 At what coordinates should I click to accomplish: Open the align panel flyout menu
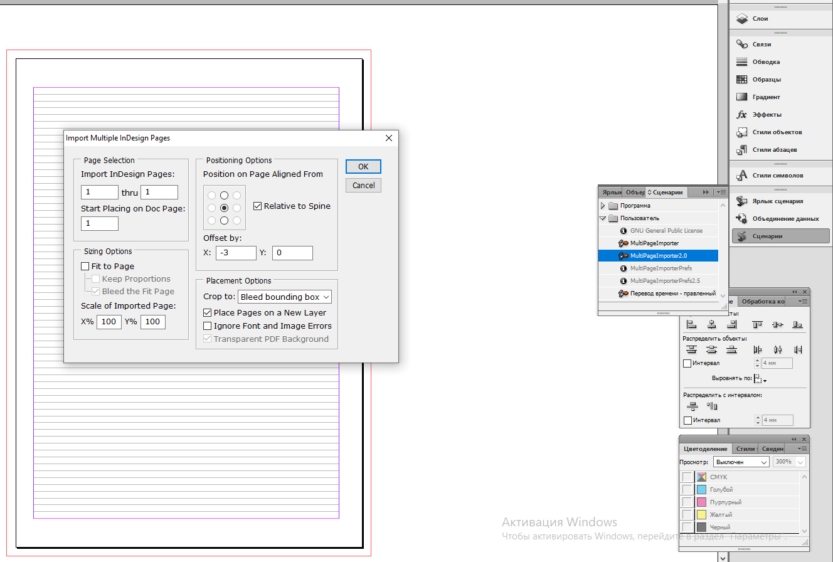803,302
